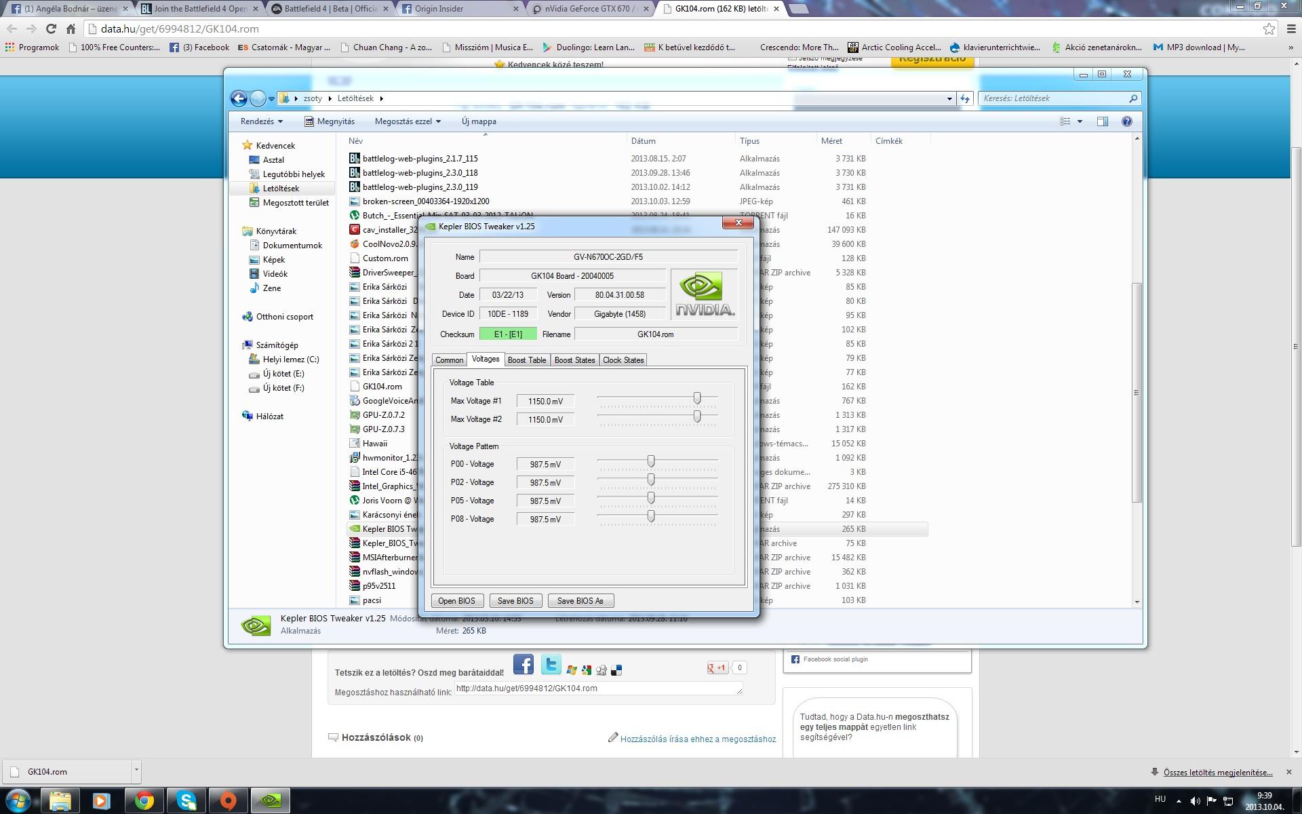Click the Chrome home icon
Viewport: 1302px width, 814px height.
(x=71, y=28)
